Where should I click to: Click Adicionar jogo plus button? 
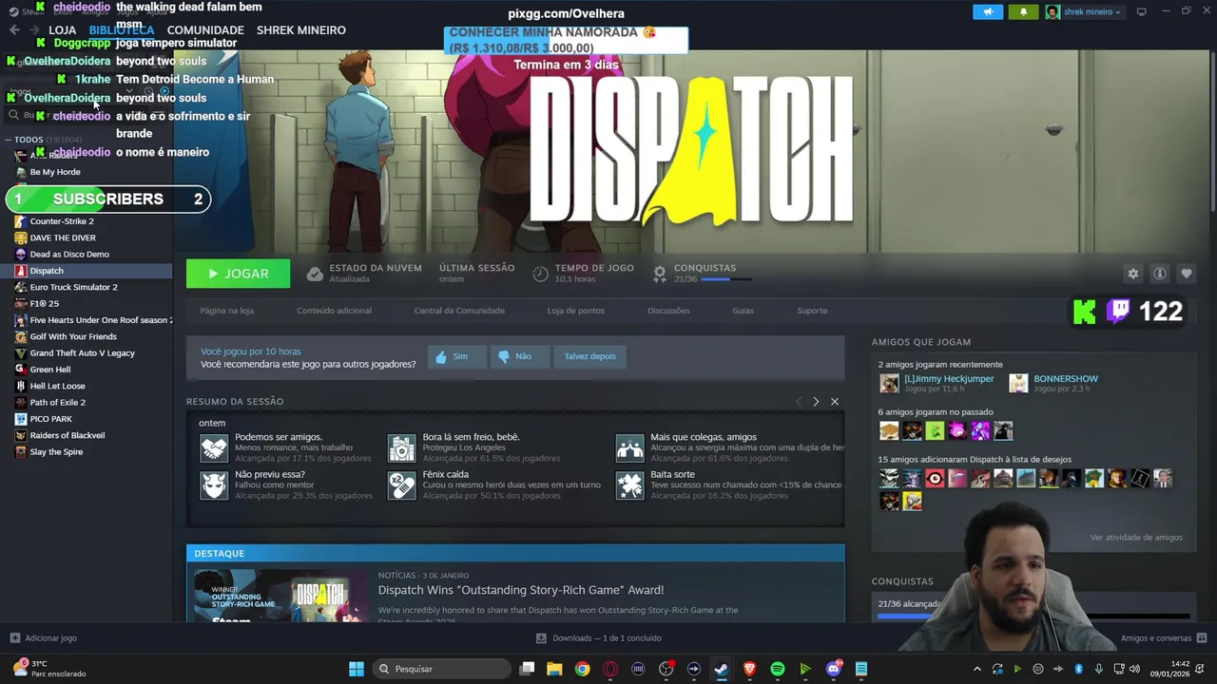click(14, 638)
